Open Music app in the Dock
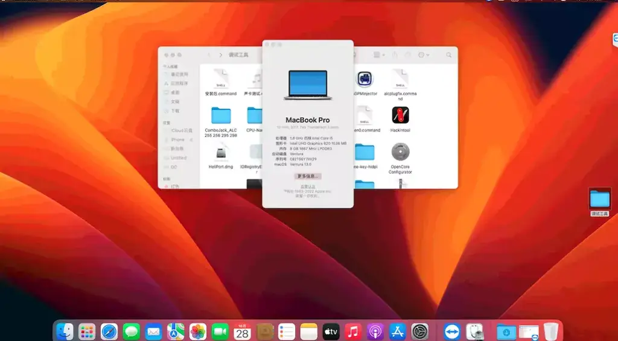618x341 pixels. click(353, 332)
